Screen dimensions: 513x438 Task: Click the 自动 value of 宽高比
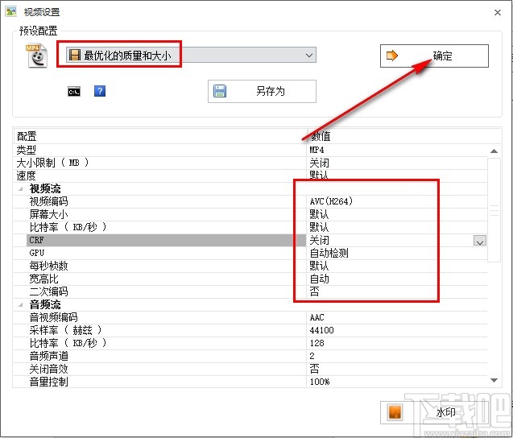click(x=319, y=279)
